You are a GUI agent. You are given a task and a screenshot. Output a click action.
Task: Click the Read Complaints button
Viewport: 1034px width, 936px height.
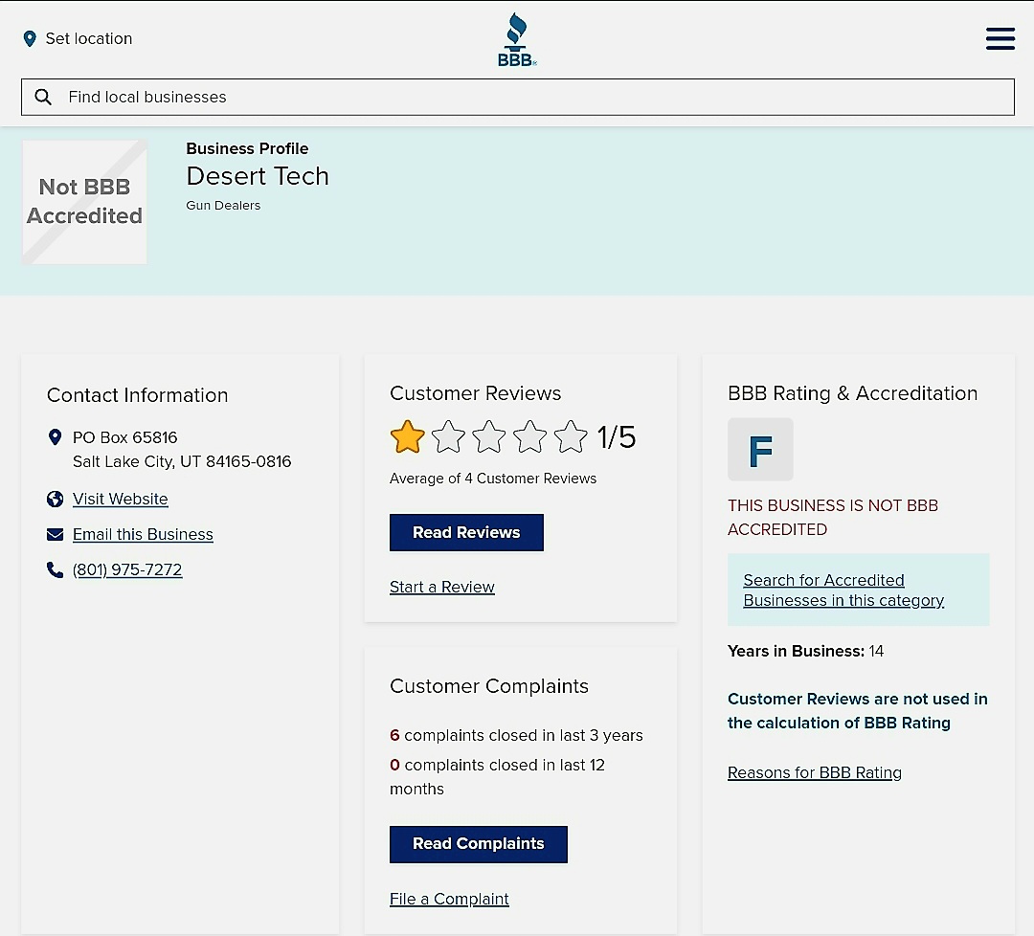[478, 844]
